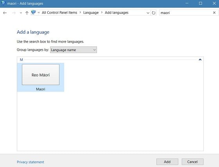Refresh the Add languages page
This screenshot has height=167, width=219.
(x=154, y=13)
